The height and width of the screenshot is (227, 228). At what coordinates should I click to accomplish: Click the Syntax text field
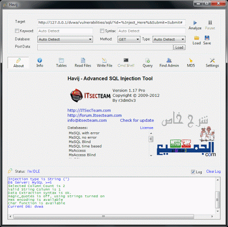151,31
